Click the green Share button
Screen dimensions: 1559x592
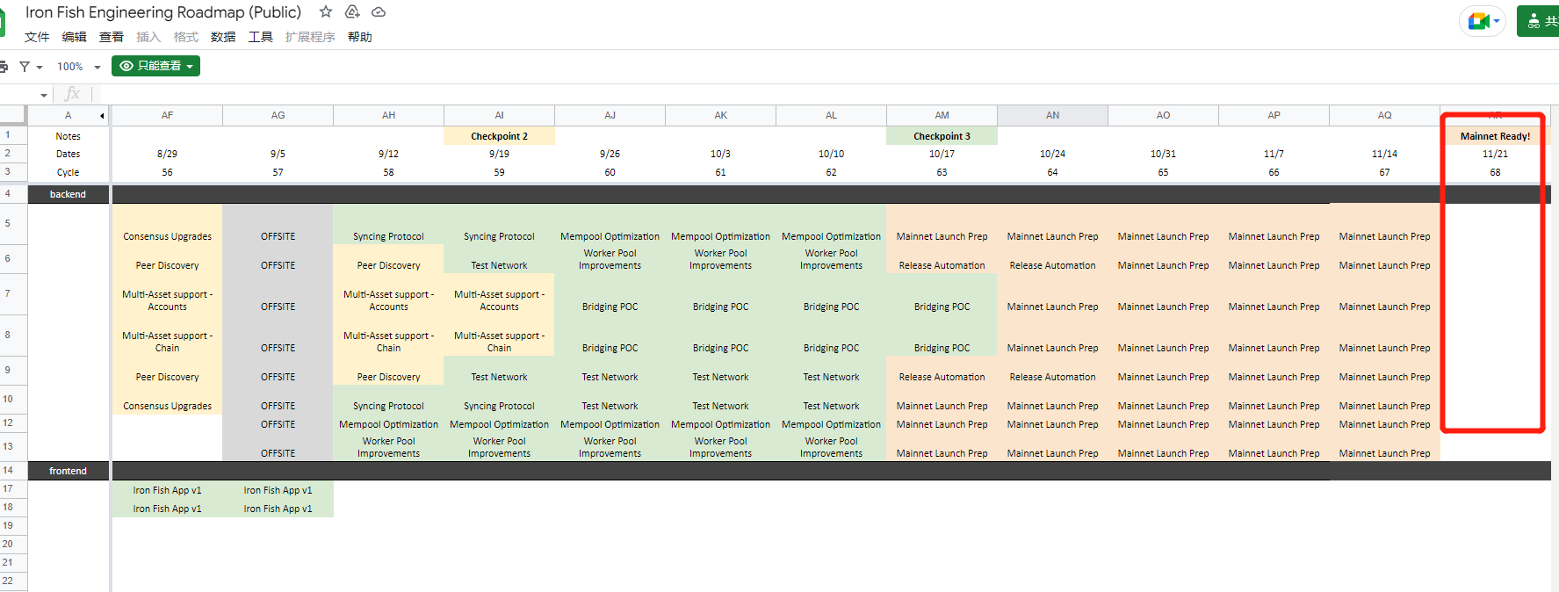[x=1538, y=21]
